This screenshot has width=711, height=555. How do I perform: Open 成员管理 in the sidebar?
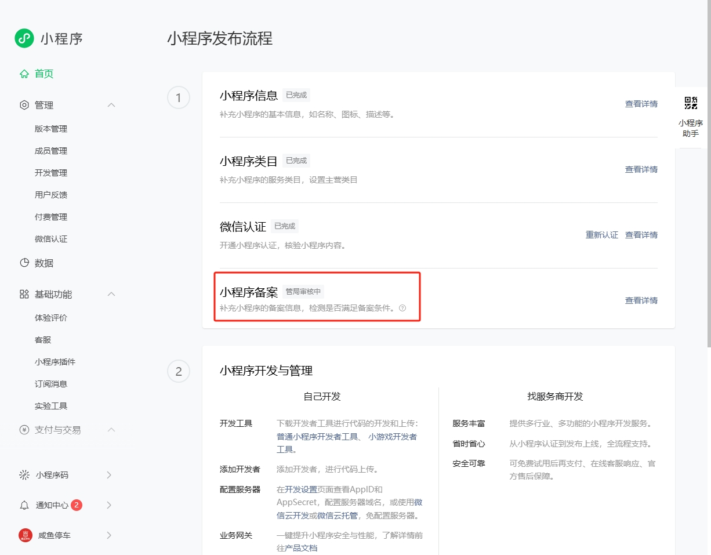pyautogui.click(x=51, y=151)
